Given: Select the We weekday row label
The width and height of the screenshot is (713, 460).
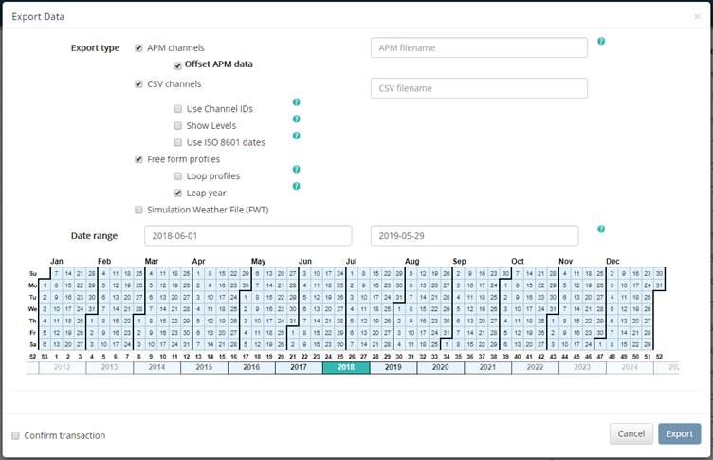Looking at the screenshot, I should pyautogui.click(x=33, y=309).
